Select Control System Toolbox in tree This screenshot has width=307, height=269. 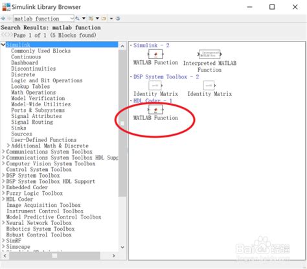click(x=39, y=170)
